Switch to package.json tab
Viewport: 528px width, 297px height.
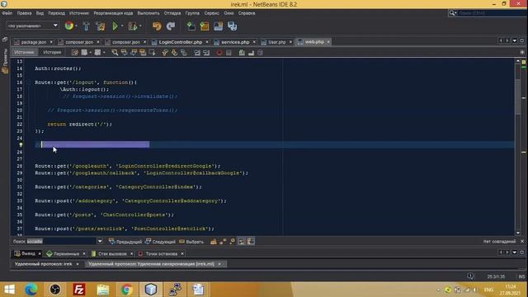point(33,42)
